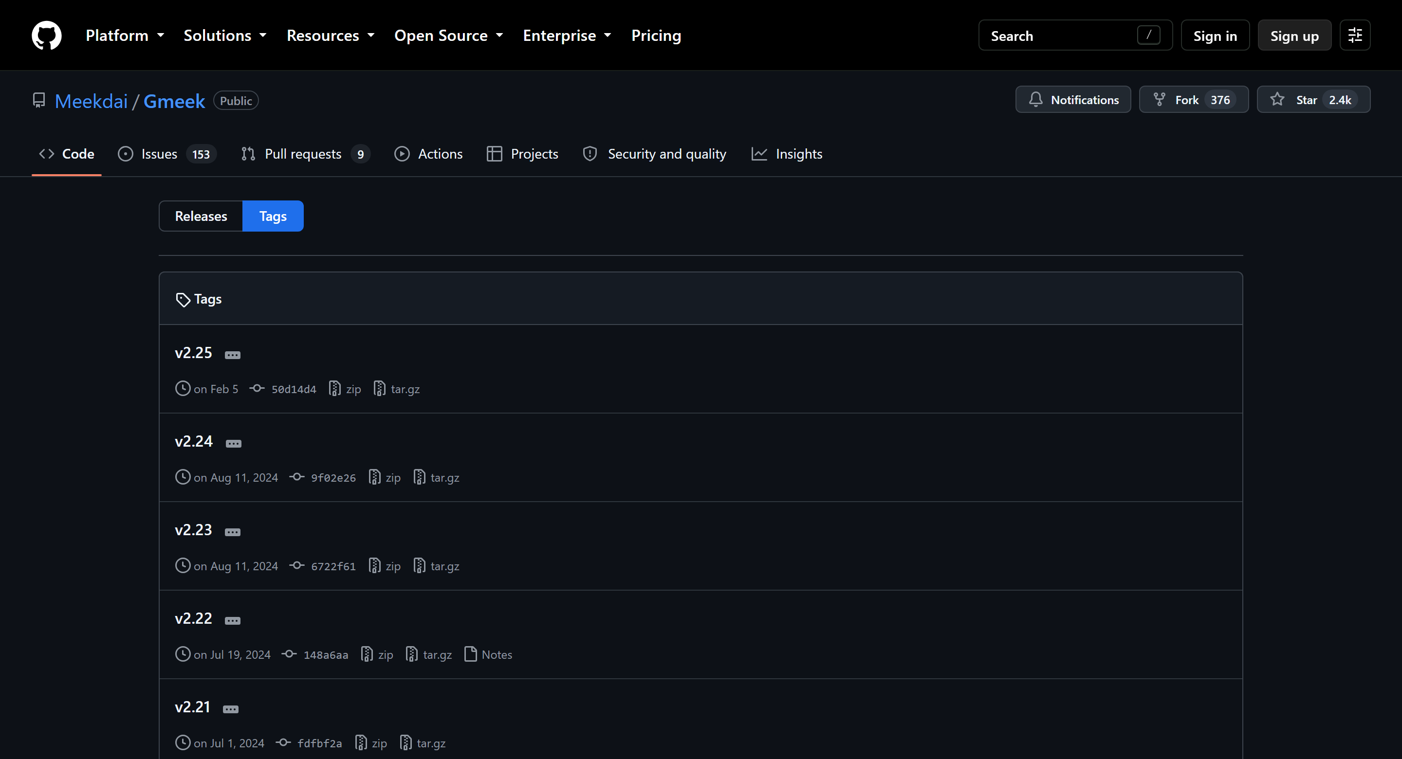Screen dimensions: 1402x759
Task: Open the Platform dropdown menu
Action: click(x=125, y=36)
